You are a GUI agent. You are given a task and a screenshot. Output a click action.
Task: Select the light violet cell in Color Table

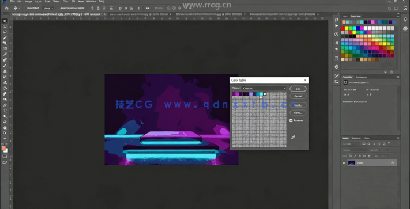pos(251,94)
